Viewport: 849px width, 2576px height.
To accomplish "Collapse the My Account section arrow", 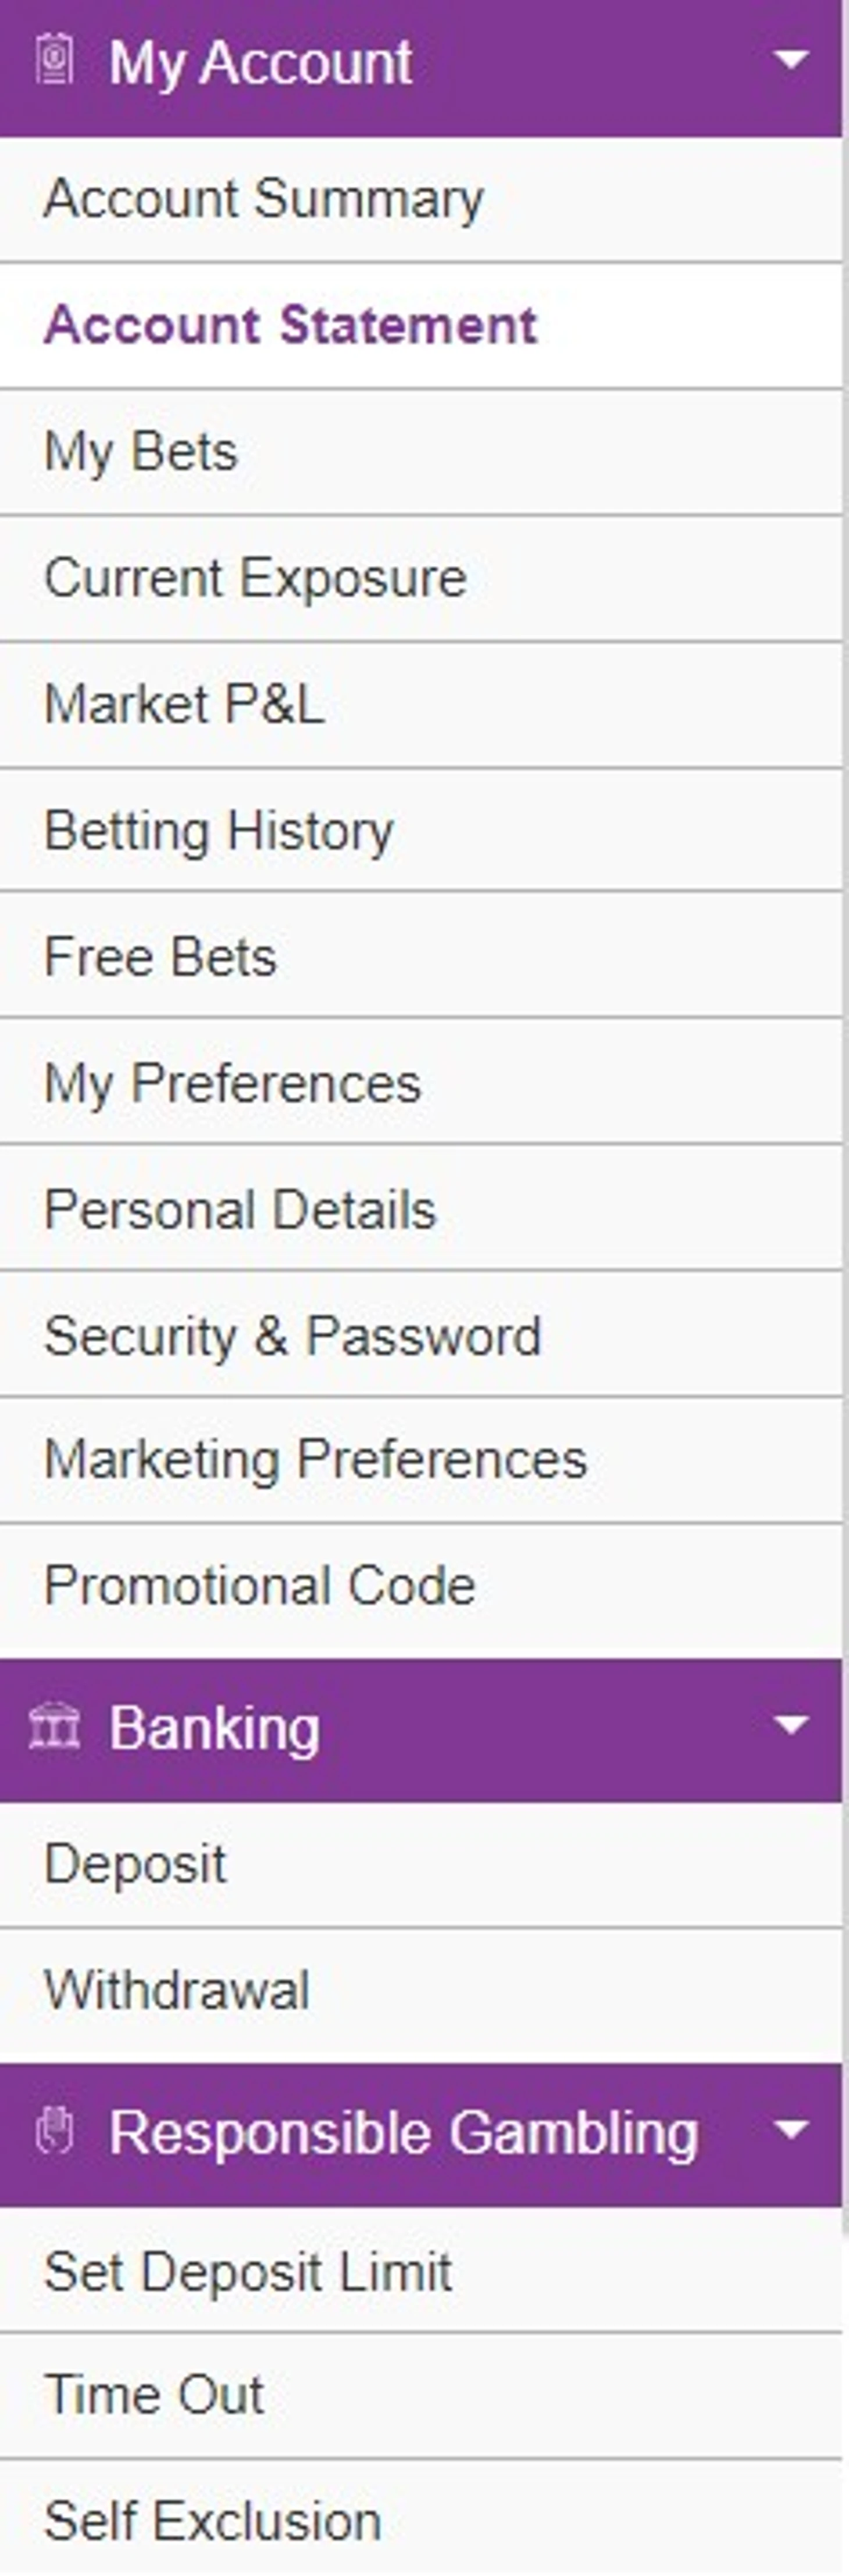I will tap(791, 60).
